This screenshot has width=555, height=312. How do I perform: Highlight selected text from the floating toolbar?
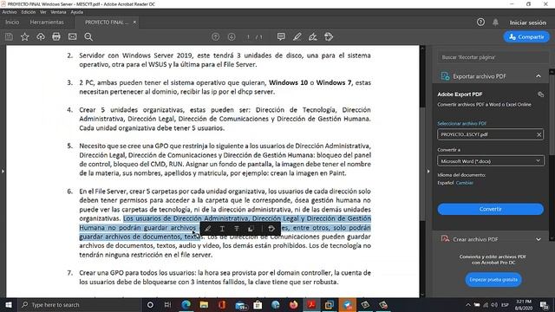tap(208, 229)
